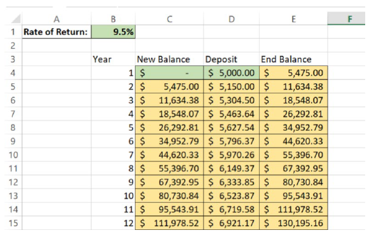Select row 1 header
The height and width of the screenshot is (235, 369).
pos(13,32)
